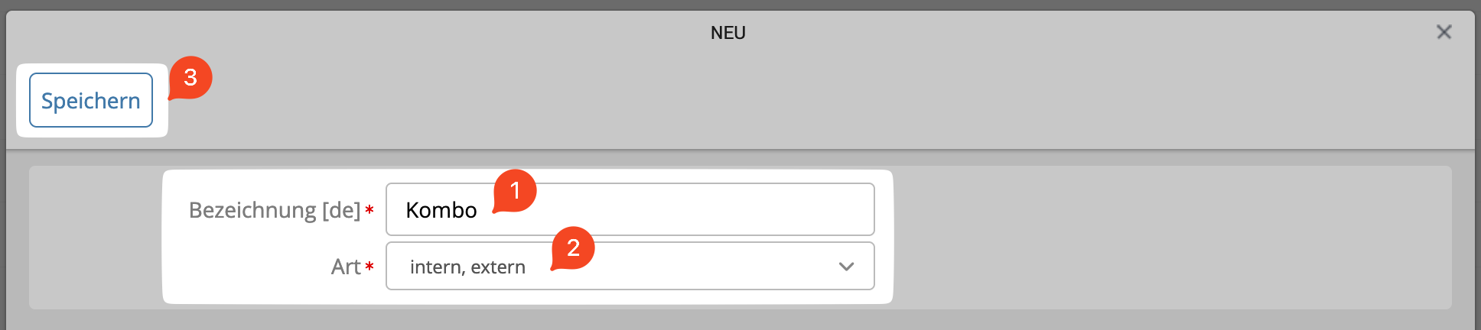Click the orange step badge numbered 3
The width and height of the screenshot is (1481, 330).
[x=190, y=77]
